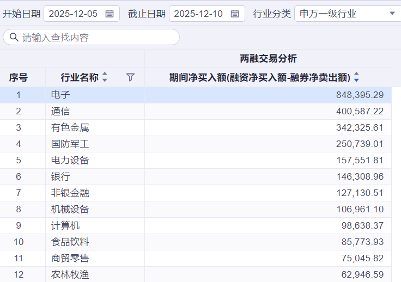Click the value 106,961.10
This screenshot has height=282, width=401.
pyautogui.click(x=360, y=210)
